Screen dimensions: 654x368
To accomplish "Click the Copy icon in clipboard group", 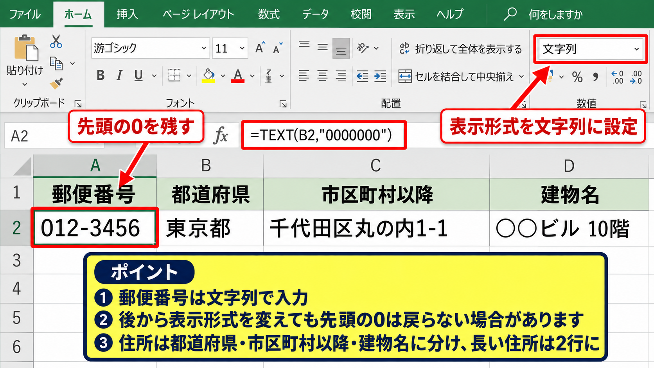I will [56, 63].
